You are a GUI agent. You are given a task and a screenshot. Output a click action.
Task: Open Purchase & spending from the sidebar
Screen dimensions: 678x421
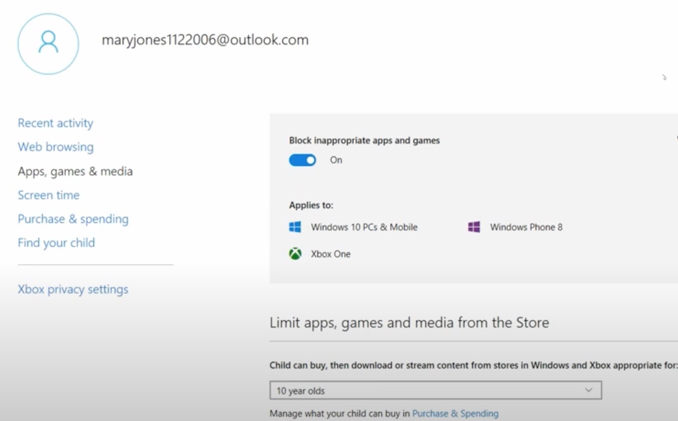point(73,219)
